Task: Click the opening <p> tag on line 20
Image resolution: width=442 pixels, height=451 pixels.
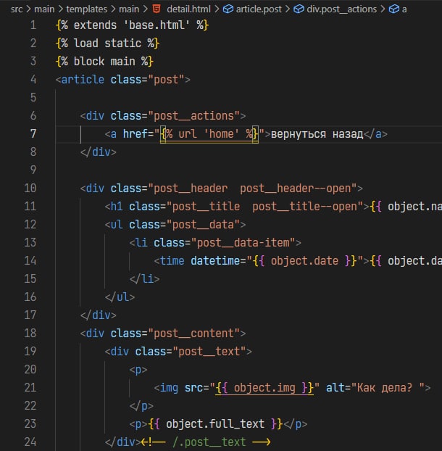Action: click(138, 370)
